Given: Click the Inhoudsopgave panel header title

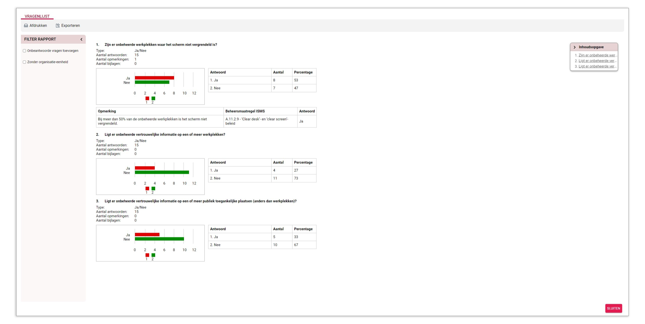Looking at the screenshot, I should pyautogui.click(x=591, y=47).
